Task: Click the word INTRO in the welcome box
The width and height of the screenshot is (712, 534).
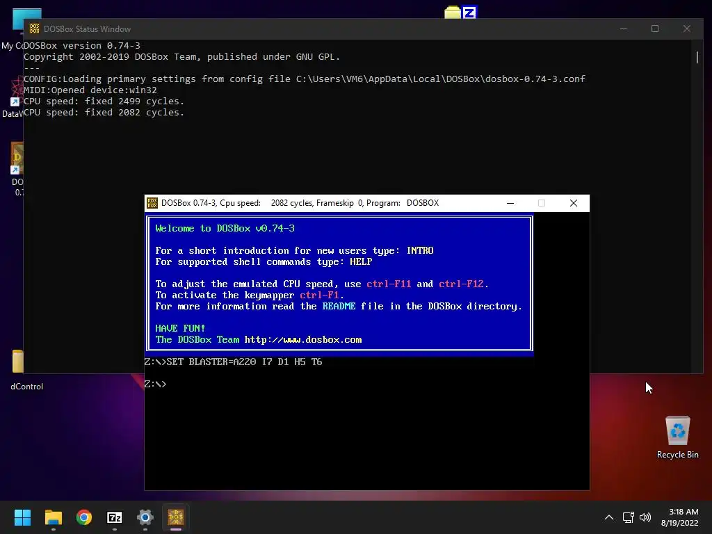Action: (x=420, y=250)
